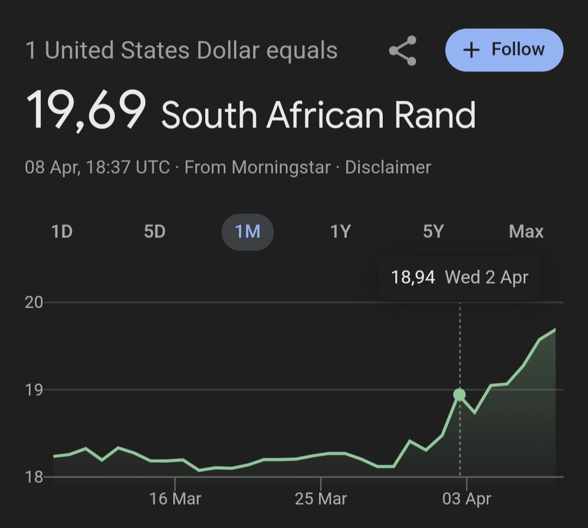588x528 pixels.
Task: Select the 1M time range
Action: [248, 232]
